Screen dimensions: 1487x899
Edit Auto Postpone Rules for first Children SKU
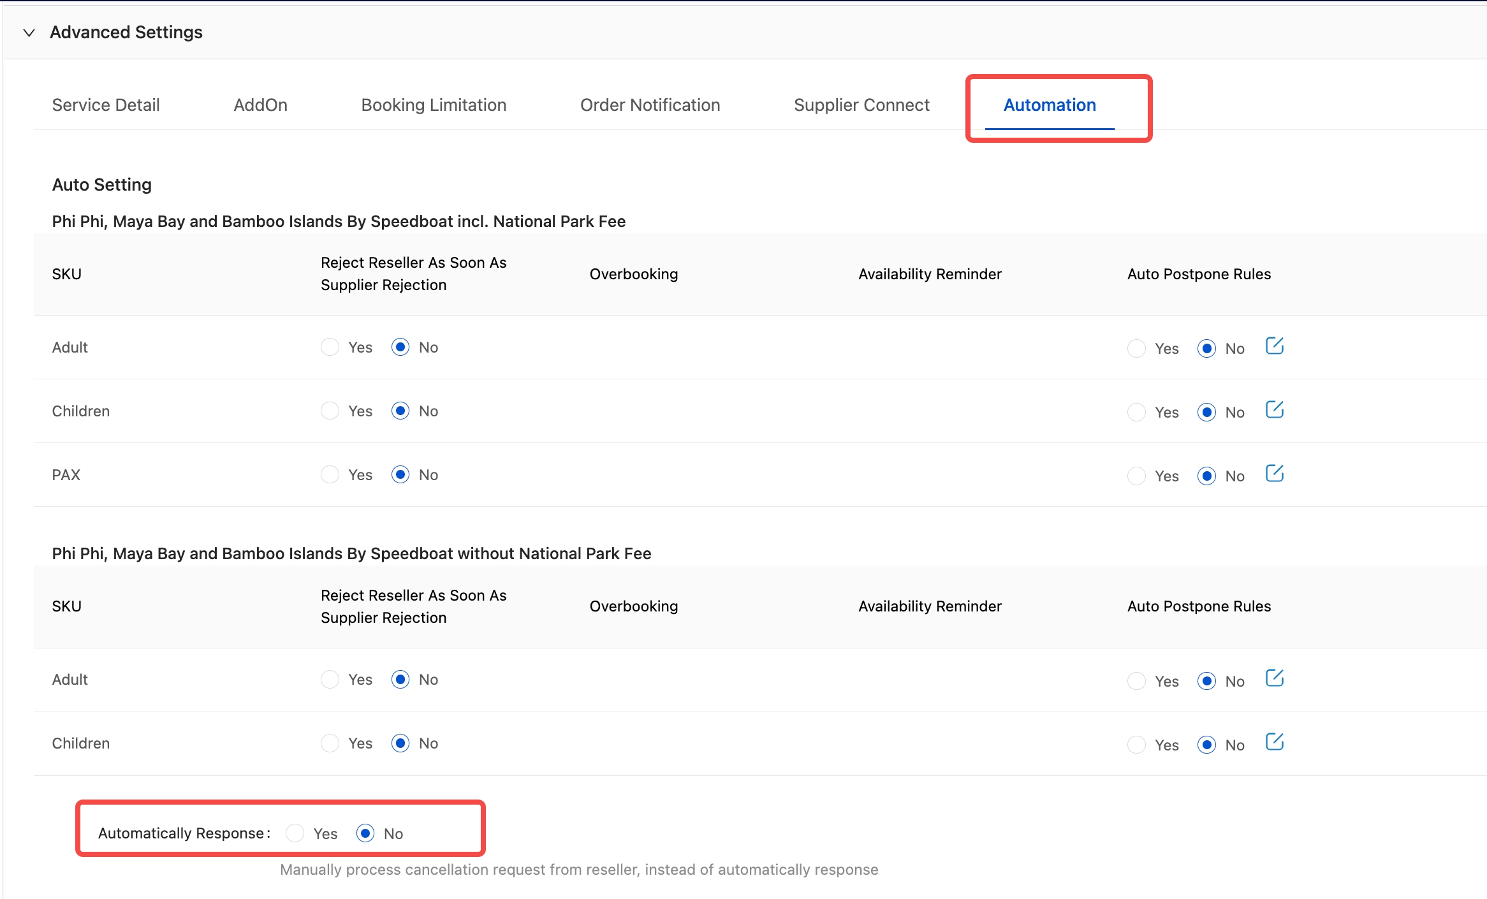point(1274,410)
